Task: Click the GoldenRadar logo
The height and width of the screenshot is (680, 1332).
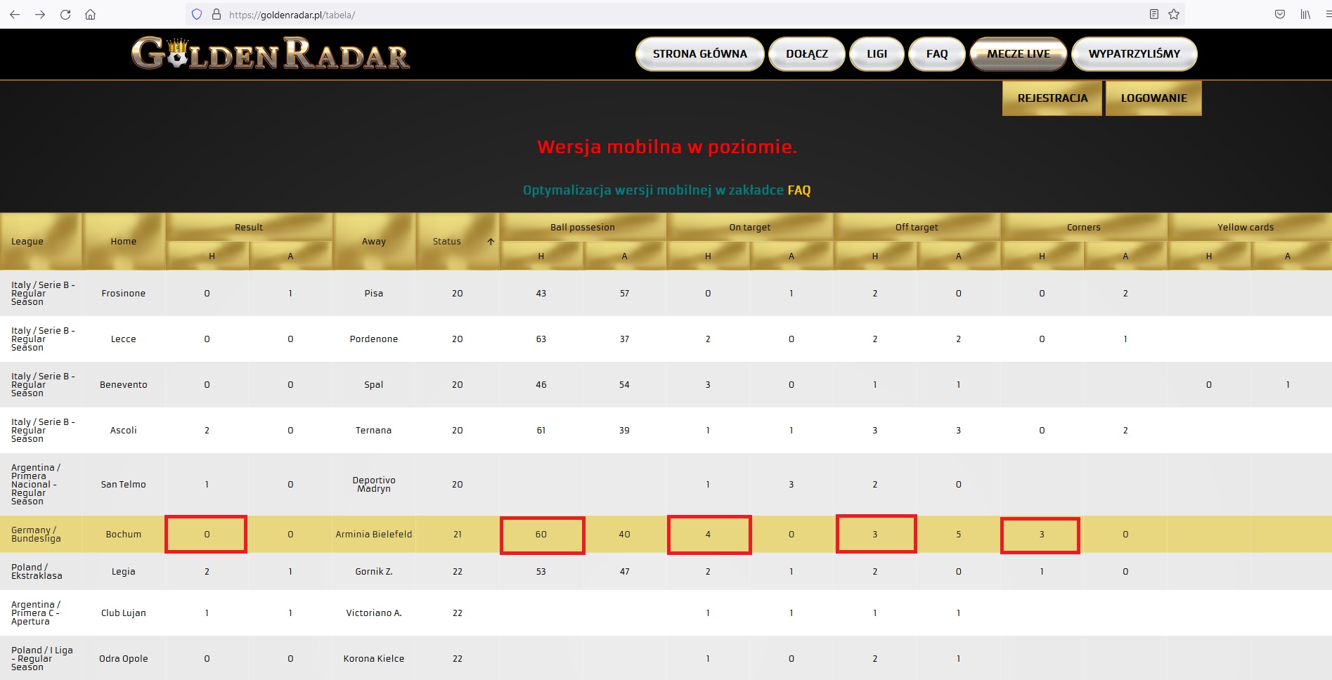Action: pos(271,53)
